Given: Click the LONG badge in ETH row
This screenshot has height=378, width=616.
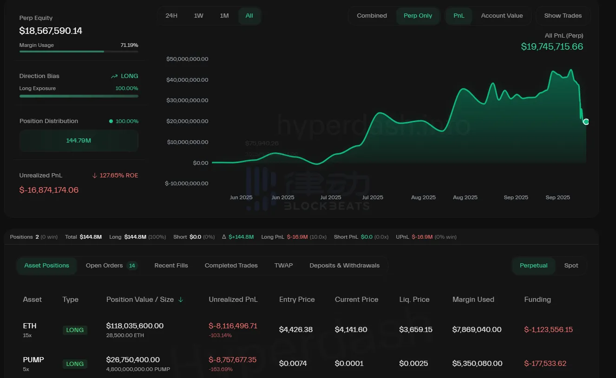Looking at the screenshot, I should tap(75, 330).
